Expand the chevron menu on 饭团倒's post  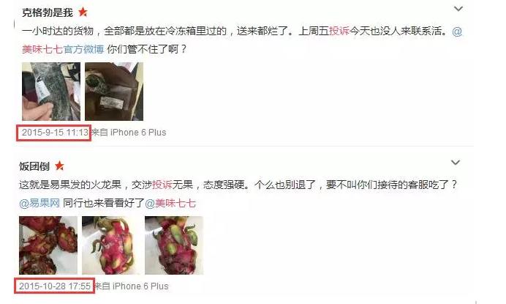[x=456, y=163]
